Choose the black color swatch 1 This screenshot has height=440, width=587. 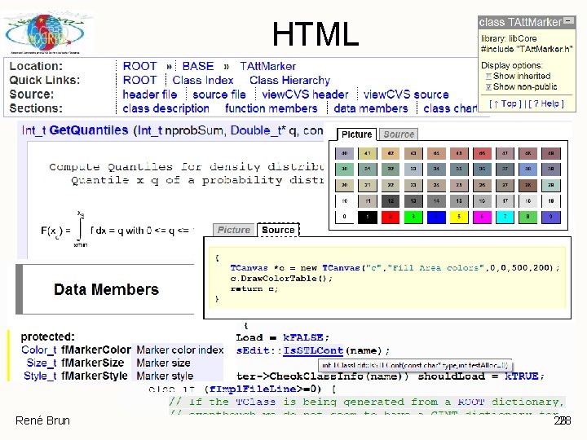(367, 217)
